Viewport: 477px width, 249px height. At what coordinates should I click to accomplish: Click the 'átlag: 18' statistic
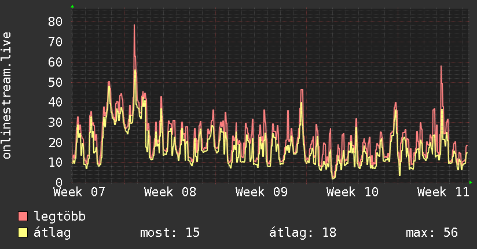point(303,233)
